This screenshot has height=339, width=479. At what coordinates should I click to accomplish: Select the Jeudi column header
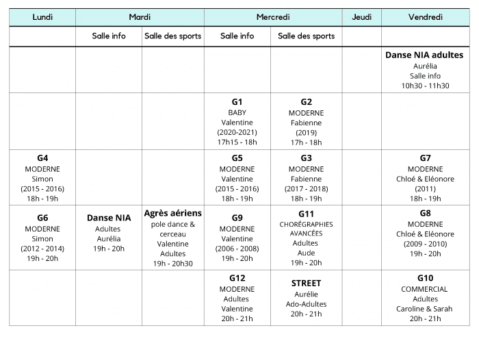361,16
